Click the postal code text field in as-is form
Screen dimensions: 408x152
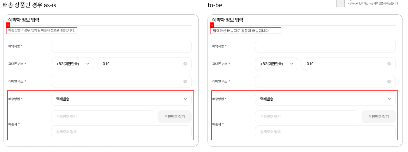point(103,117)
